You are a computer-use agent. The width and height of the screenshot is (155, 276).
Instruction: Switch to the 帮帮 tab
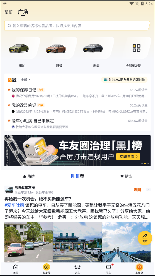coord(9,12)
